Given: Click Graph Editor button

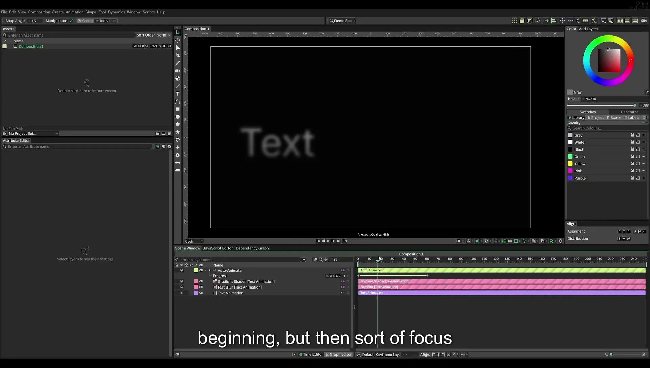Looking at the screenshot, I should 339,354.
